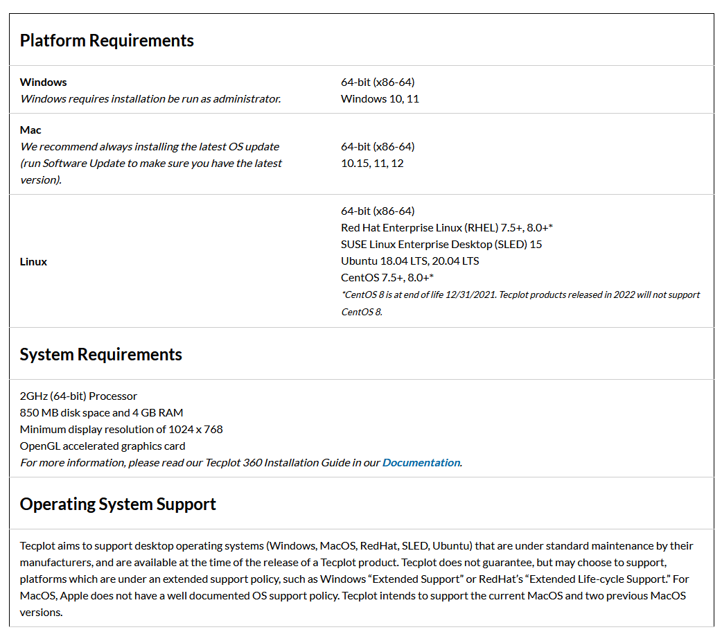
Task: Click the Red Hat Enterprise Linux entry
Action: [x=447, y=227]
